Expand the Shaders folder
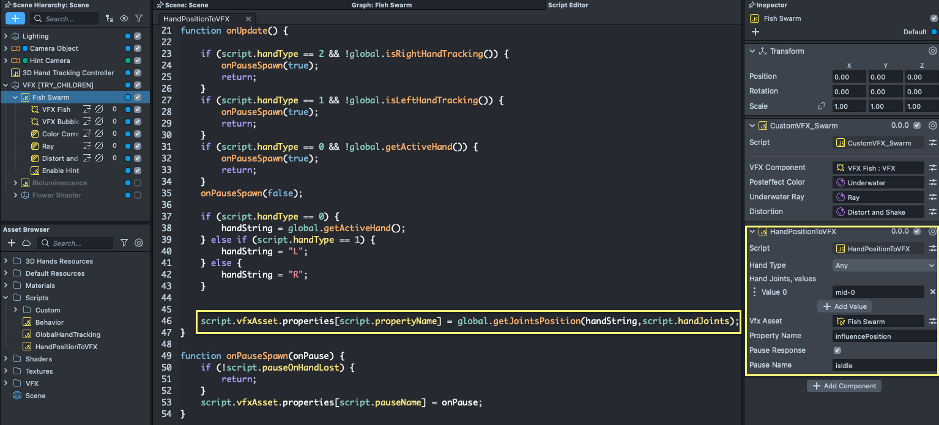This screenshot has height=425, width=939. point(6,359)
